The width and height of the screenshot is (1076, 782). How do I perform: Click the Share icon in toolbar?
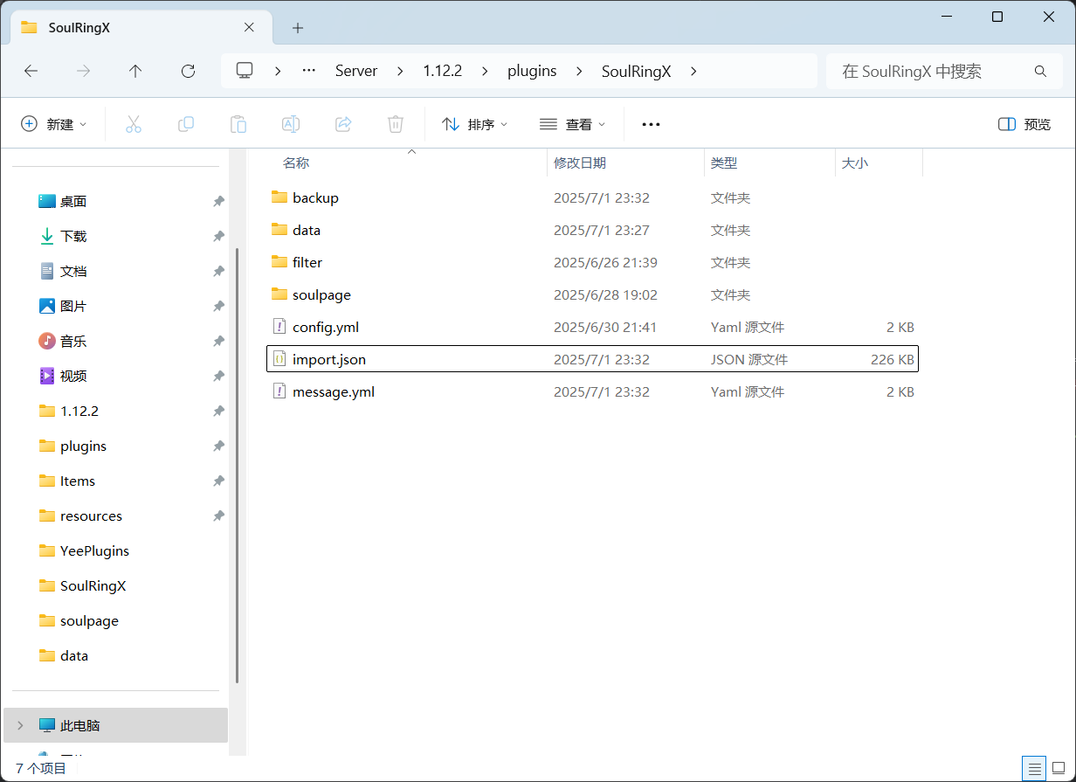coord(343,124)
